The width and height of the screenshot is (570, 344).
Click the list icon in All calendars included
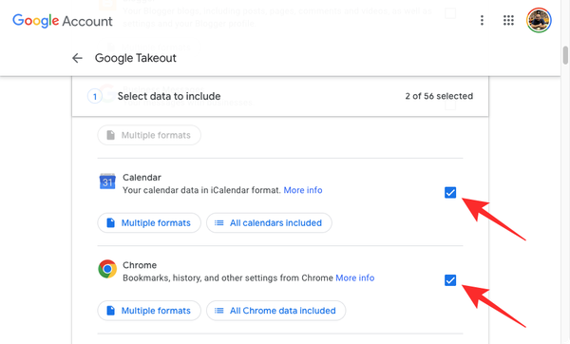point(218,223)
